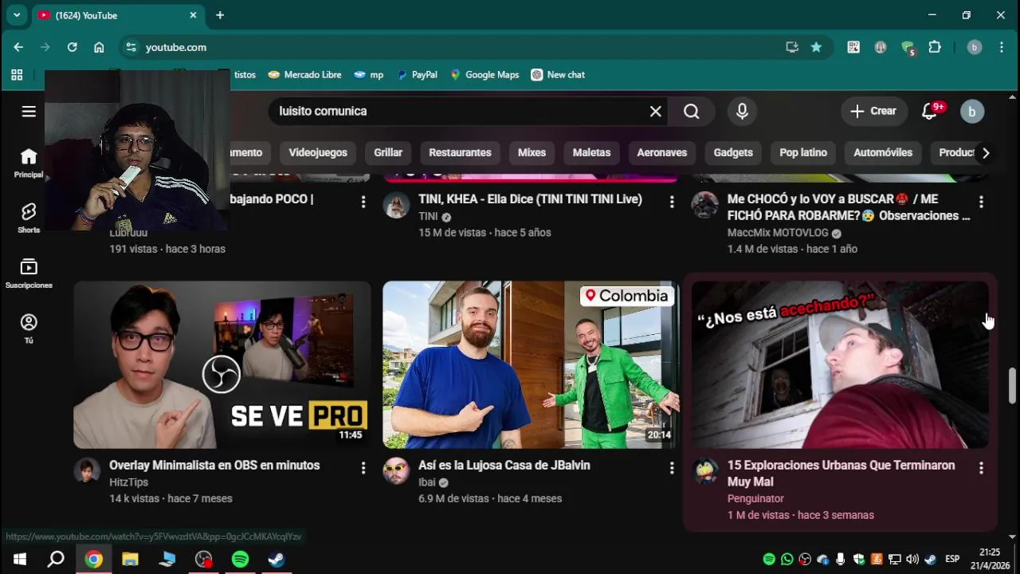The height and width of the screenshot is (574, 1020).
Task: Start voice search with the microphone
Action: click(742, 112)
